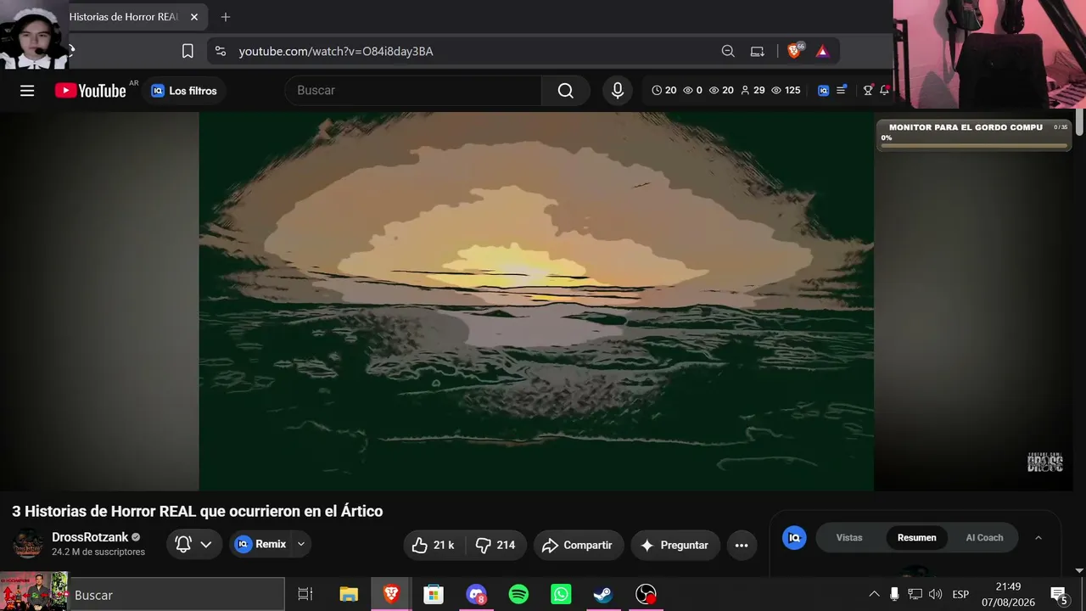Click the vidIQ eye stat showing 125
The image size is (1086, 611).
tap(786, 90)
